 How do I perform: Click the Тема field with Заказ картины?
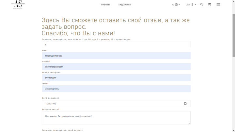tap(116, 89)
